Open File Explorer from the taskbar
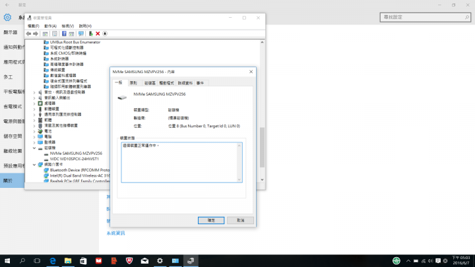The image size is (475, 267). tap(68, 260)
